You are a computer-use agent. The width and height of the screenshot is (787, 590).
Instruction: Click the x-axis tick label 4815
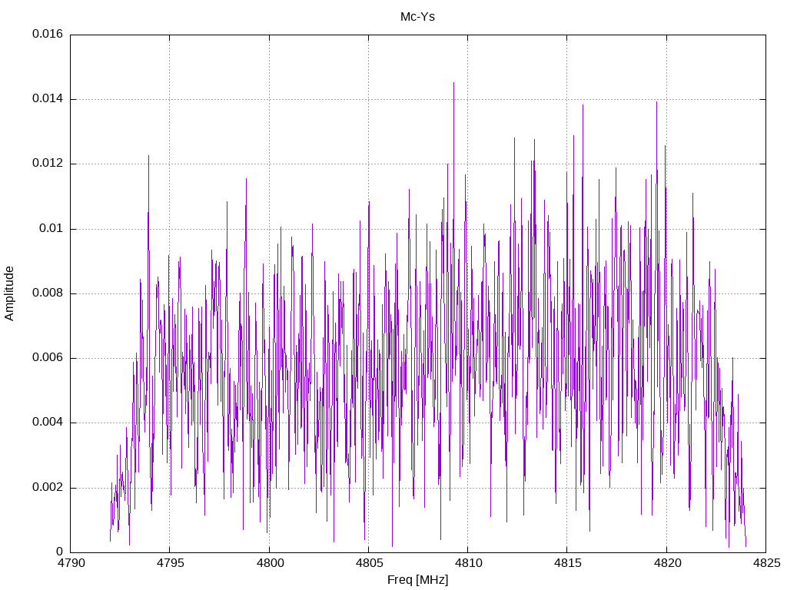568,563
